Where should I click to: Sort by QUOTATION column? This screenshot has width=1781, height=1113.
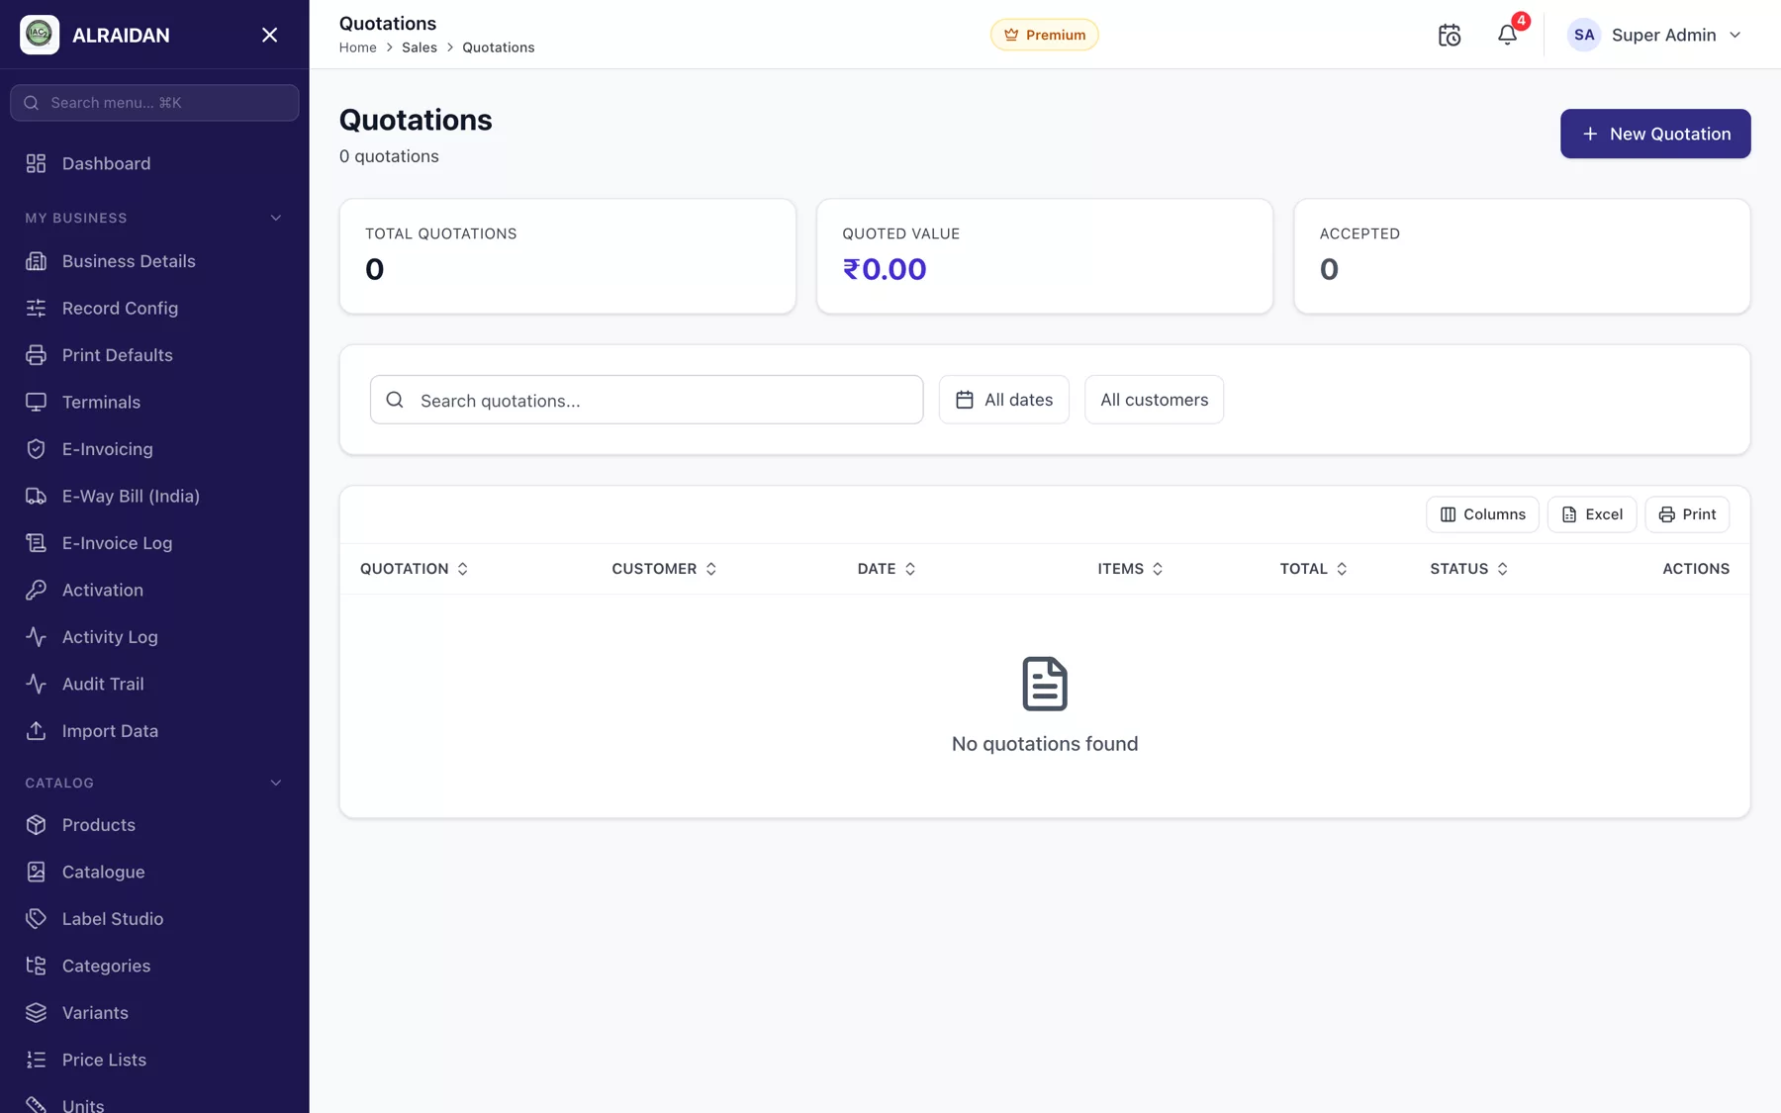coord(415,569)
